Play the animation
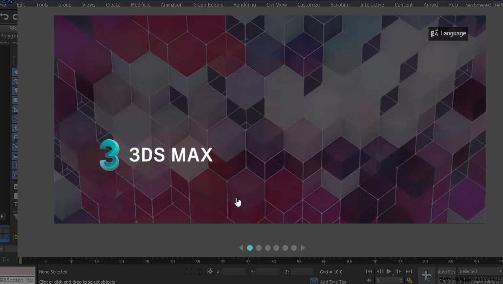Viewport: 503px width, 284px height. pos(389,271)
